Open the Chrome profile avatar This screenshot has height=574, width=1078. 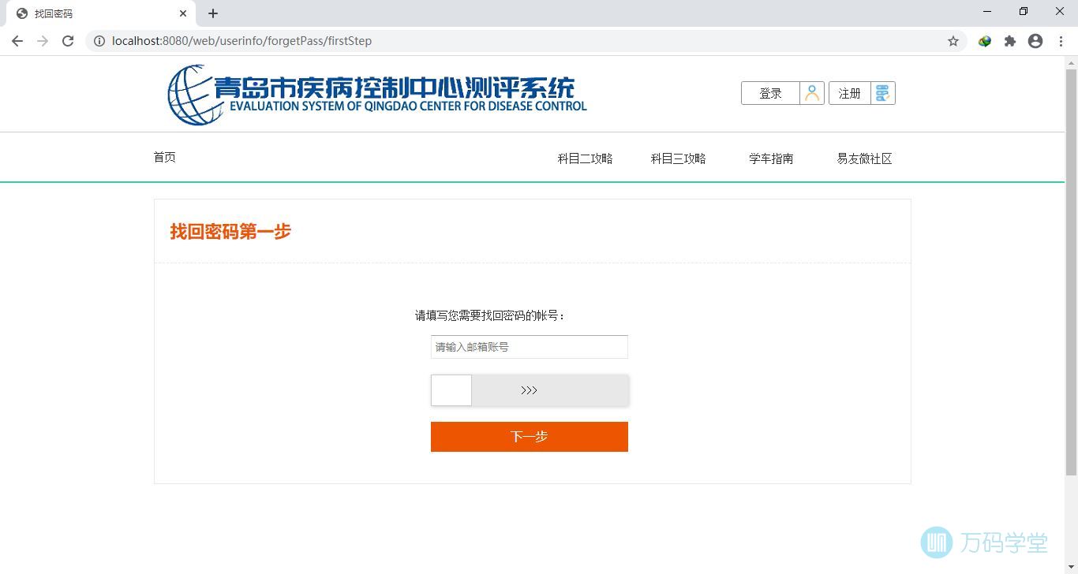[1035, 41]
